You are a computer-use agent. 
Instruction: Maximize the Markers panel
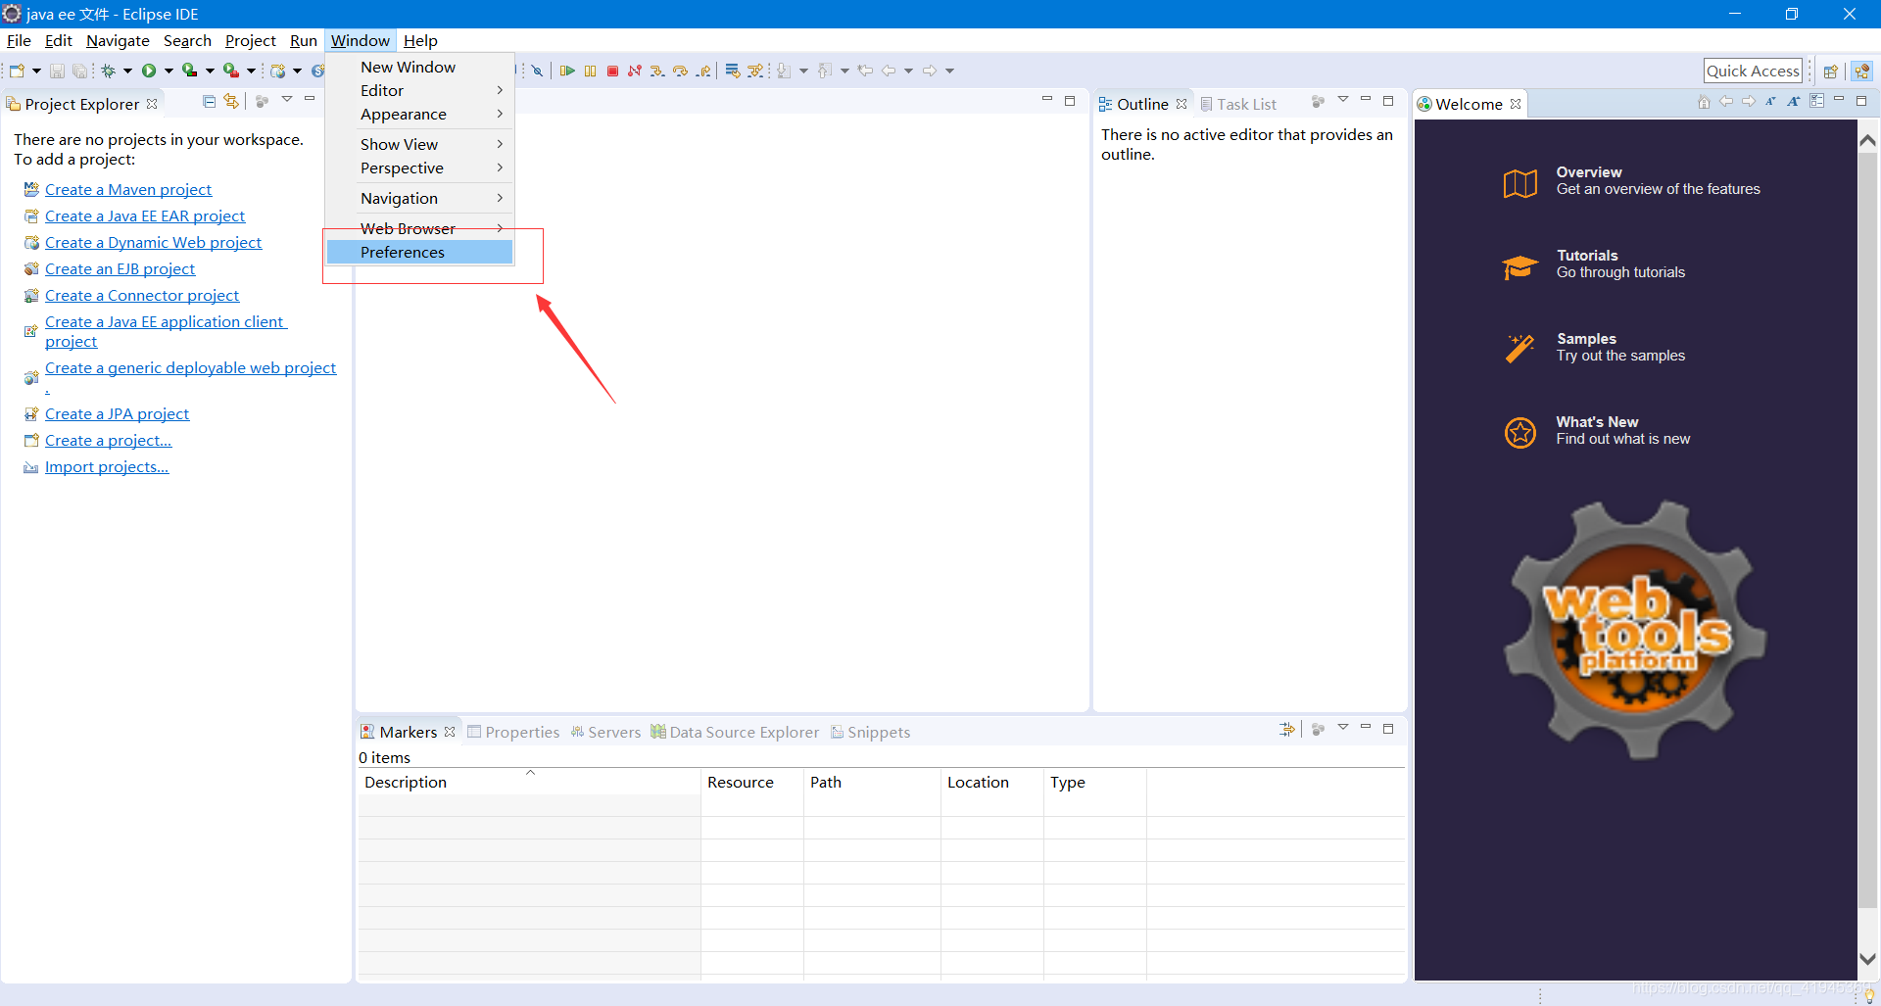coord(1388,728)
